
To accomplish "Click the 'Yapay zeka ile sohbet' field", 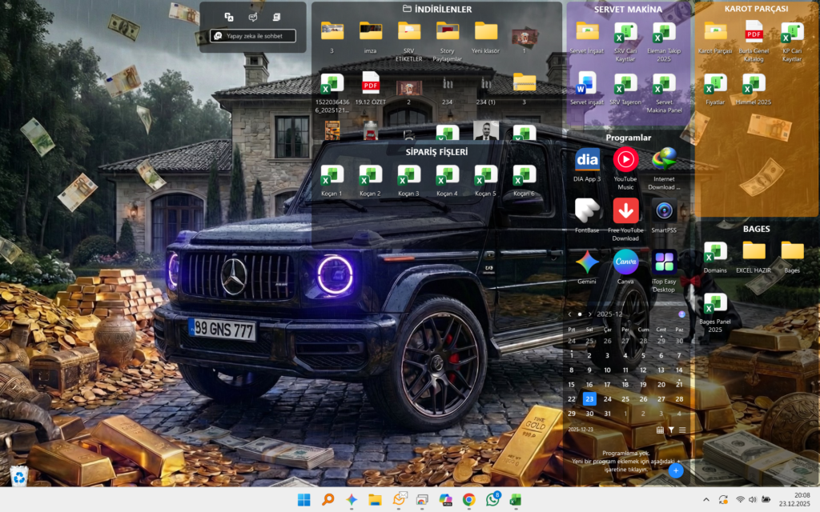I will tap(253, 36).
